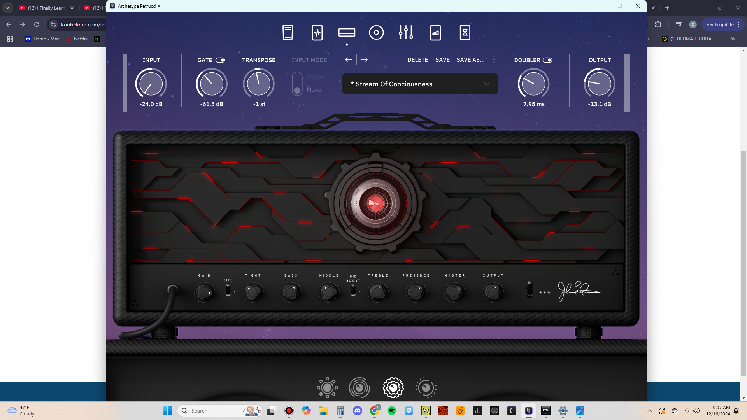Open the Tuner section icon in top bar

[x=288, y=32]
